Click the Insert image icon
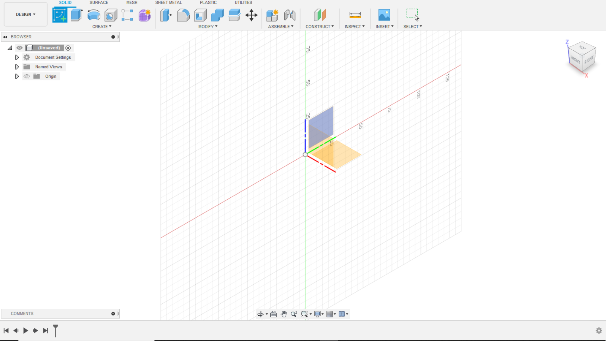This screenshot has width=606, height=341. 384,15
